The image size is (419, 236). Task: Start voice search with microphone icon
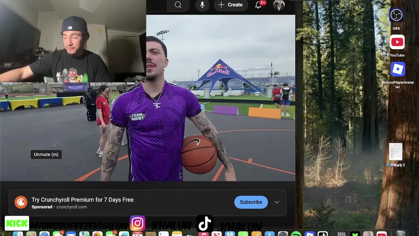tap(202, 5)
